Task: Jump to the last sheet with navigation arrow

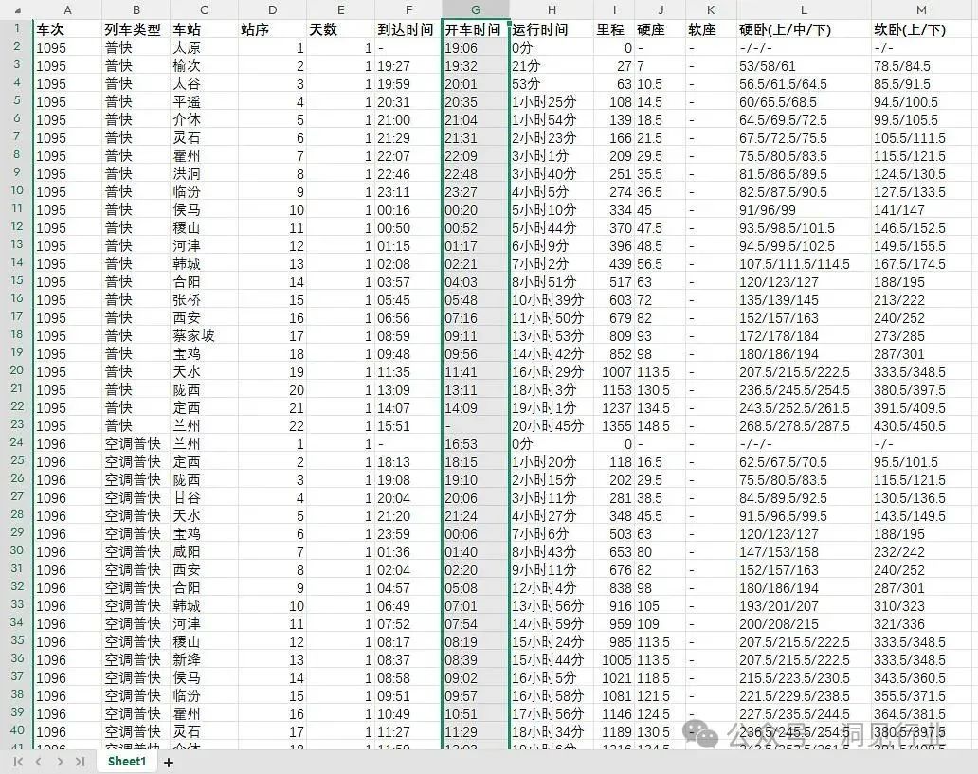Action: 80,762
